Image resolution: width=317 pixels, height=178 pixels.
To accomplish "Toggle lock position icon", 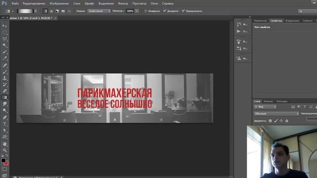I will click(x=281, y=121).
